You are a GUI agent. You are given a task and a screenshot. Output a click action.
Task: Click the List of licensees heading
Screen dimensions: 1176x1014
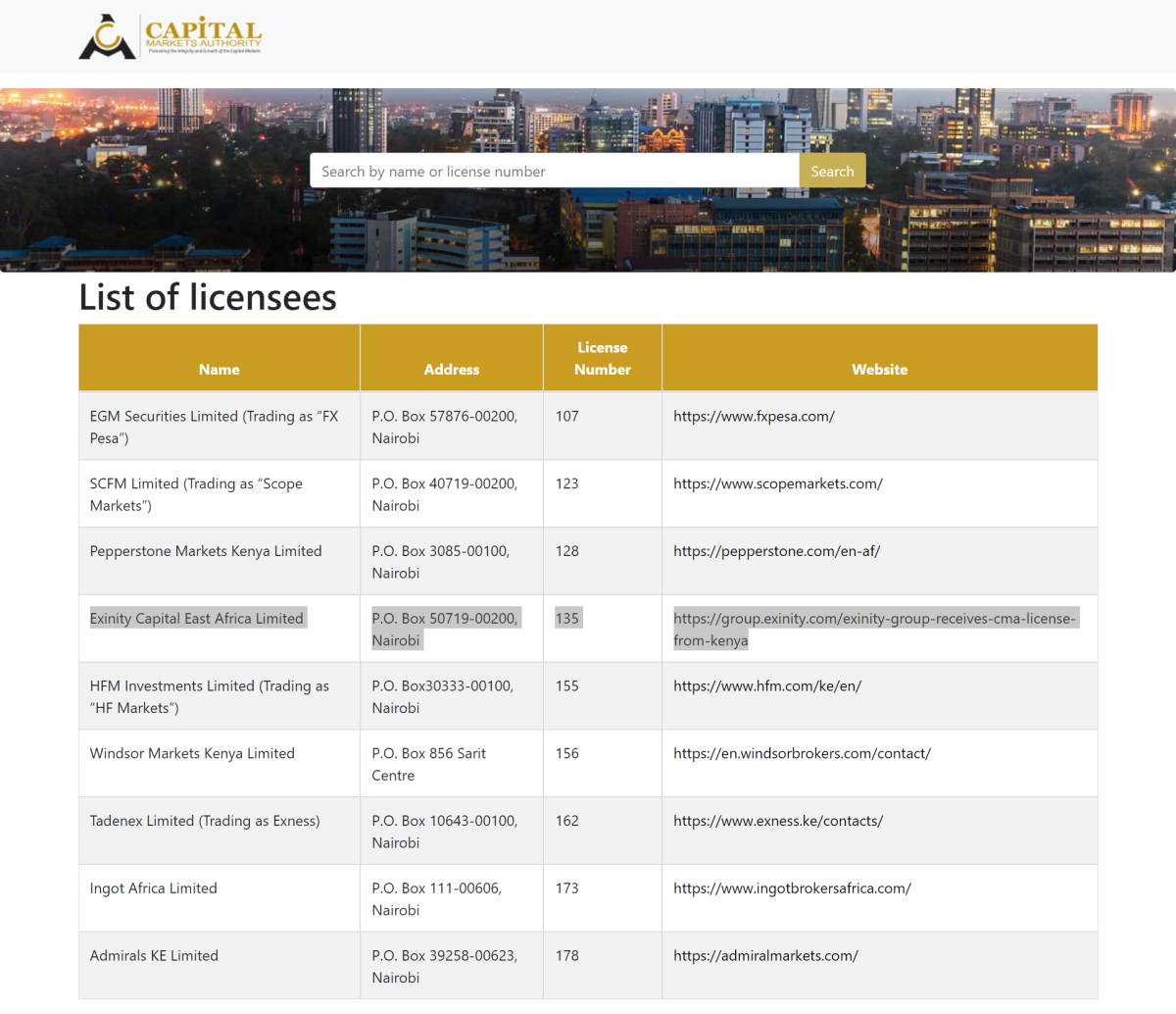point(207,297)
